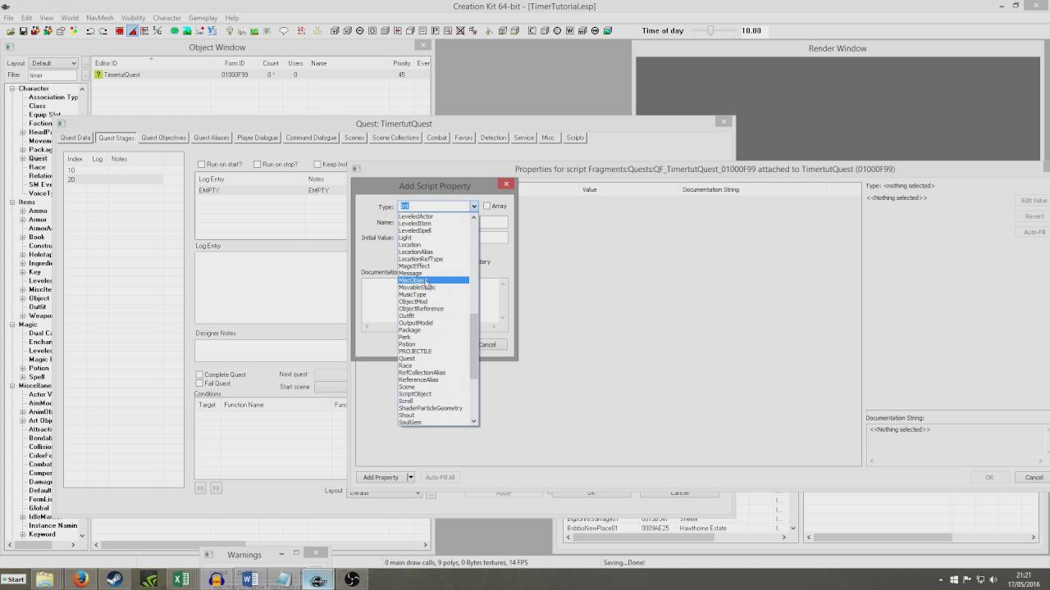
Task: Switch to the Scripts tab
Action: (x=575, y=138)
